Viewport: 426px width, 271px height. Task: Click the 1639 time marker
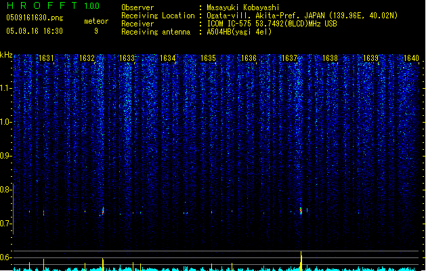370,58
